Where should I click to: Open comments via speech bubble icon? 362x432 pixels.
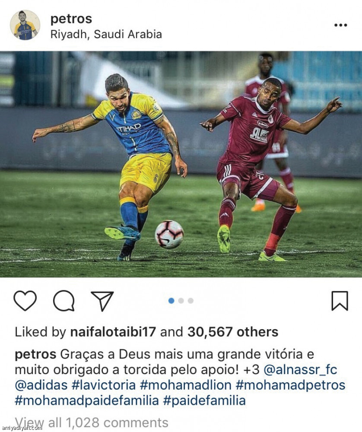pos(64,301)
